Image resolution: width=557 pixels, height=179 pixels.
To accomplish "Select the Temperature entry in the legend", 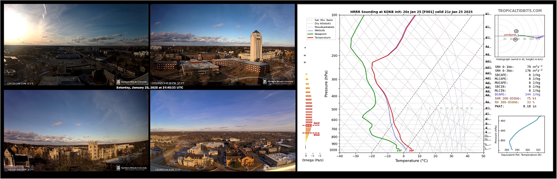I will (322, 38).
